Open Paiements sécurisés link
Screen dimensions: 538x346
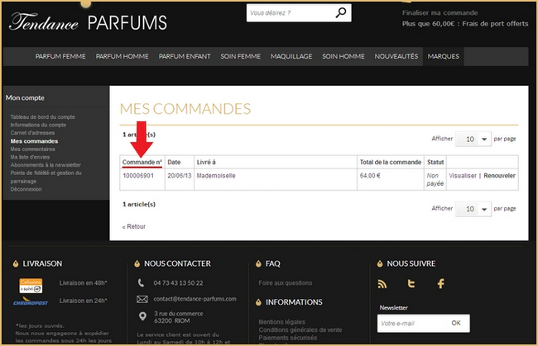coord(287,338)
